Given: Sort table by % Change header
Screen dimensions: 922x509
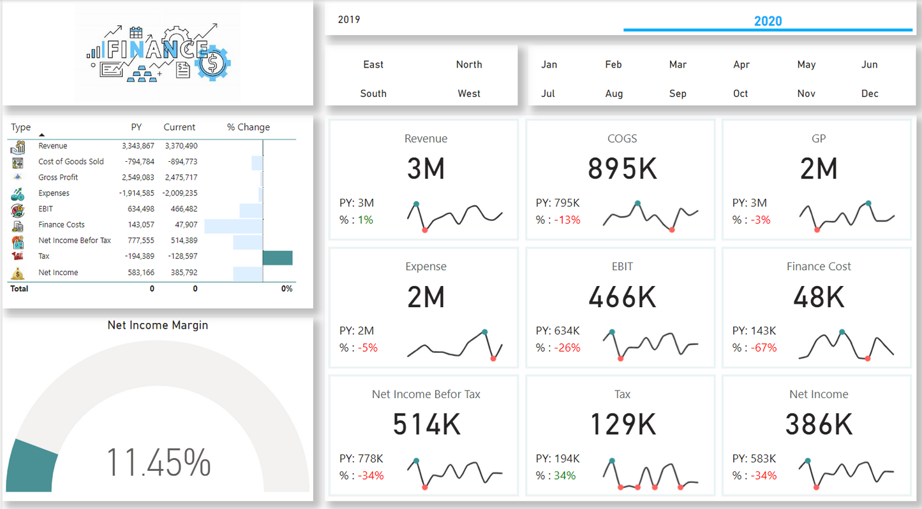Looking at the screenshot, I should point(248,127).
